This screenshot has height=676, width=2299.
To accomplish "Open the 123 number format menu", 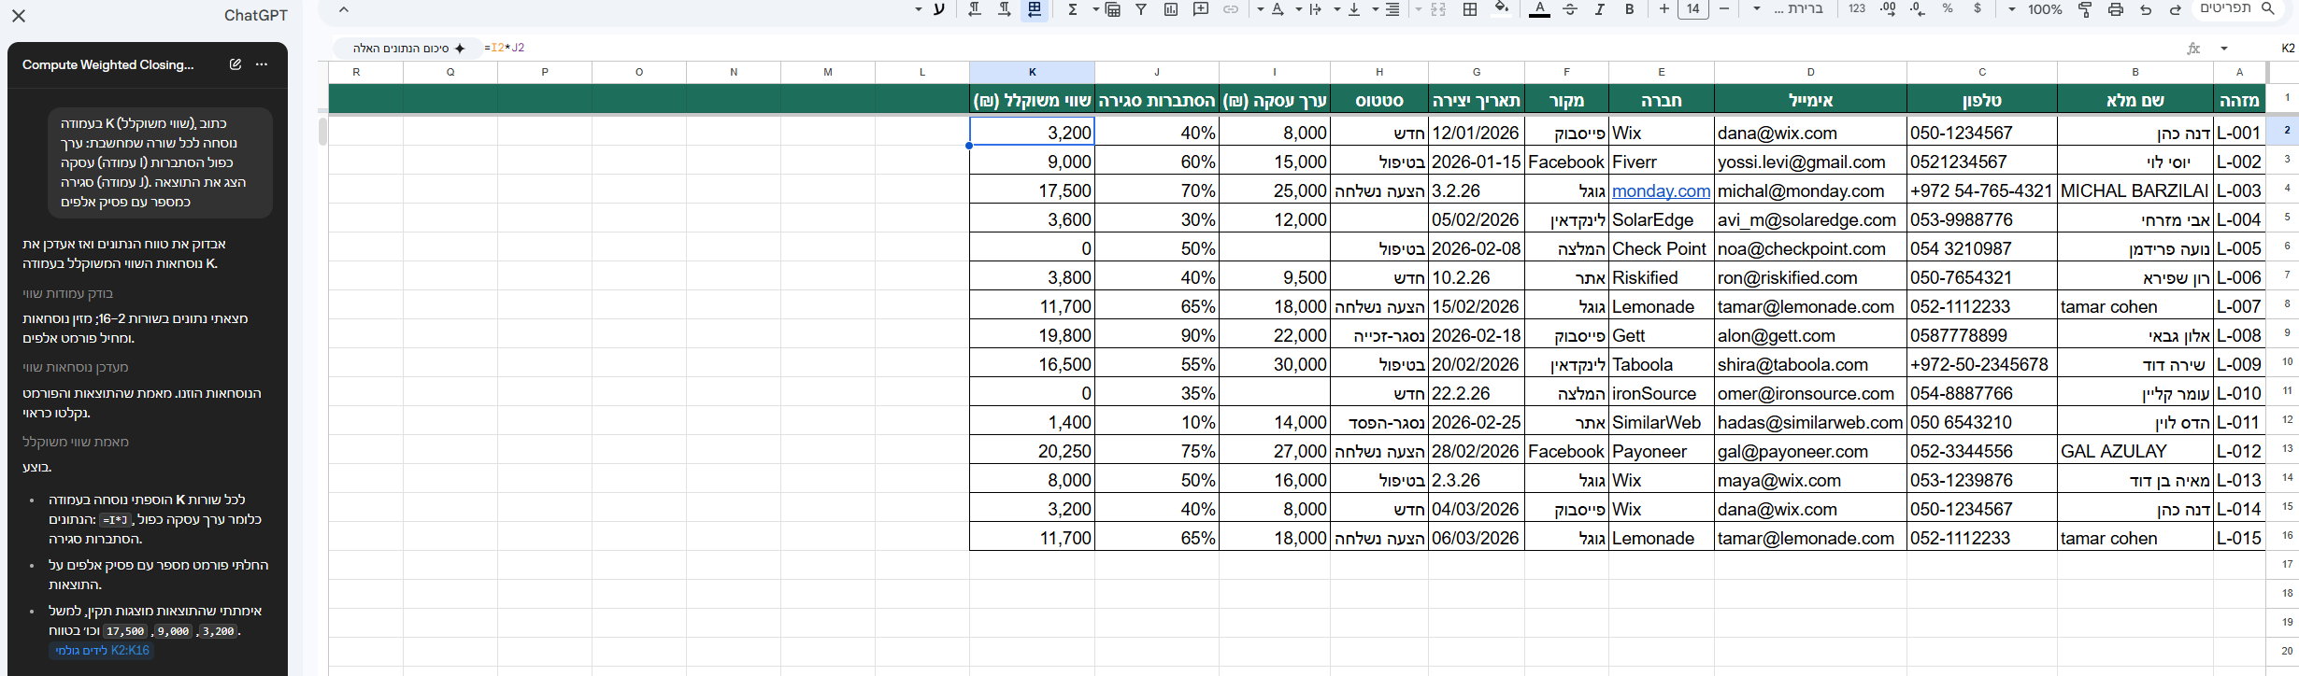I will pos(1857,9).
